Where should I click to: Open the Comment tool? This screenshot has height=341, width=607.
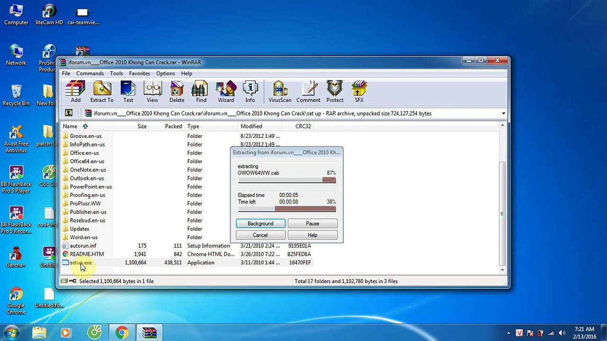tap(308, 91)
